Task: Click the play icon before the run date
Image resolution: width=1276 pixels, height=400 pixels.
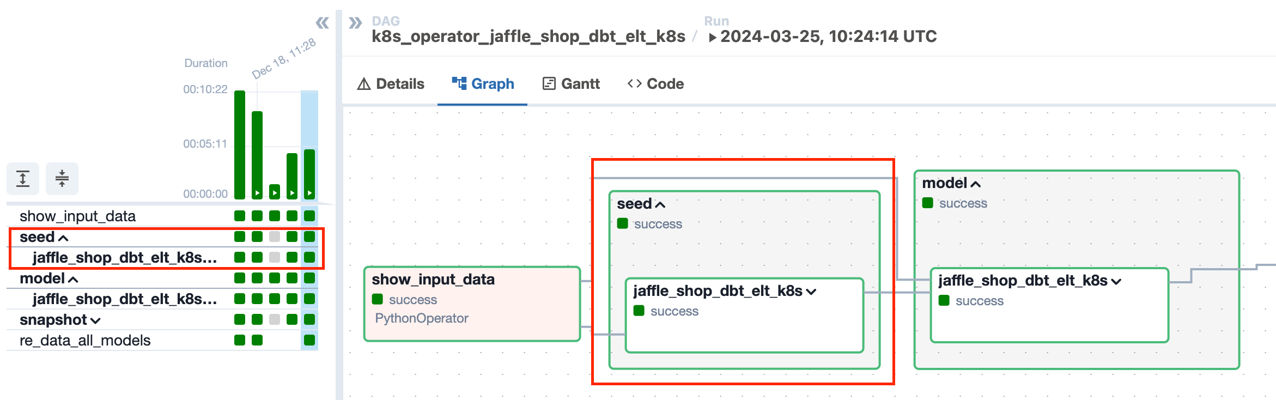Action: click(x=712, y=38)
